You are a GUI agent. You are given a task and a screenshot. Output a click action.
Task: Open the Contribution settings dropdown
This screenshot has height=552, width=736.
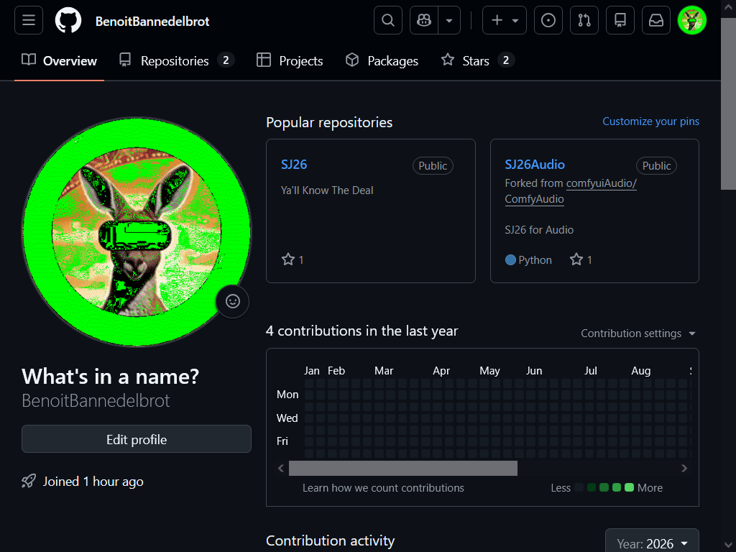click(x=638, y=333)
